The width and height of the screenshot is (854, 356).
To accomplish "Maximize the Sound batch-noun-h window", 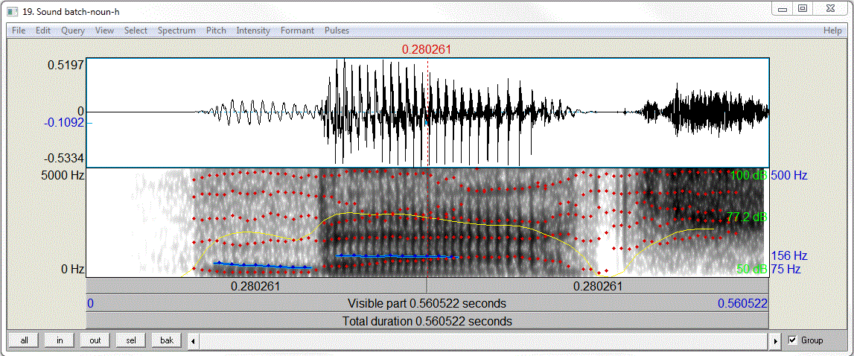I will click(803, 9).
